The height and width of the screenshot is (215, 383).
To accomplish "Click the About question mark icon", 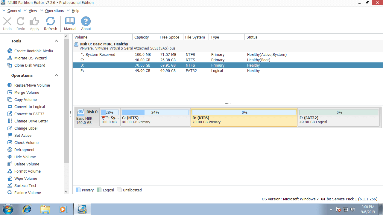I will pyautogui.click(x=86, y=21).
